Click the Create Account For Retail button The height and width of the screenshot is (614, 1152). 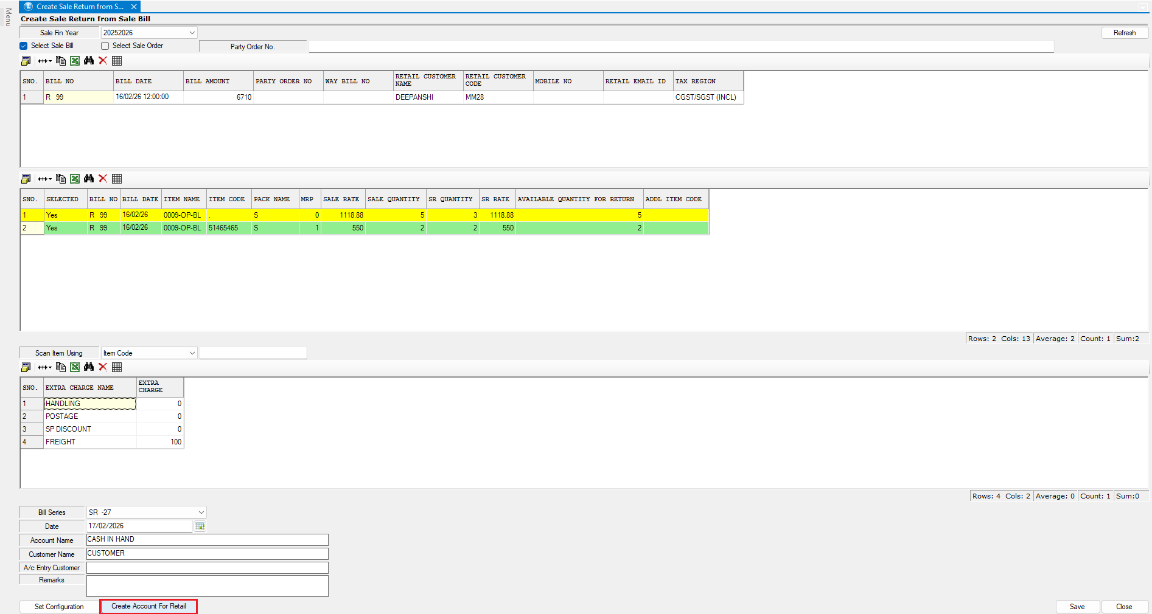click(x=148, y=606)
